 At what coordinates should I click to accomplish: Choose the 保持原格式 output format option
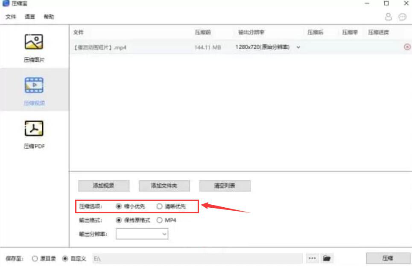(x=119, y=220)
